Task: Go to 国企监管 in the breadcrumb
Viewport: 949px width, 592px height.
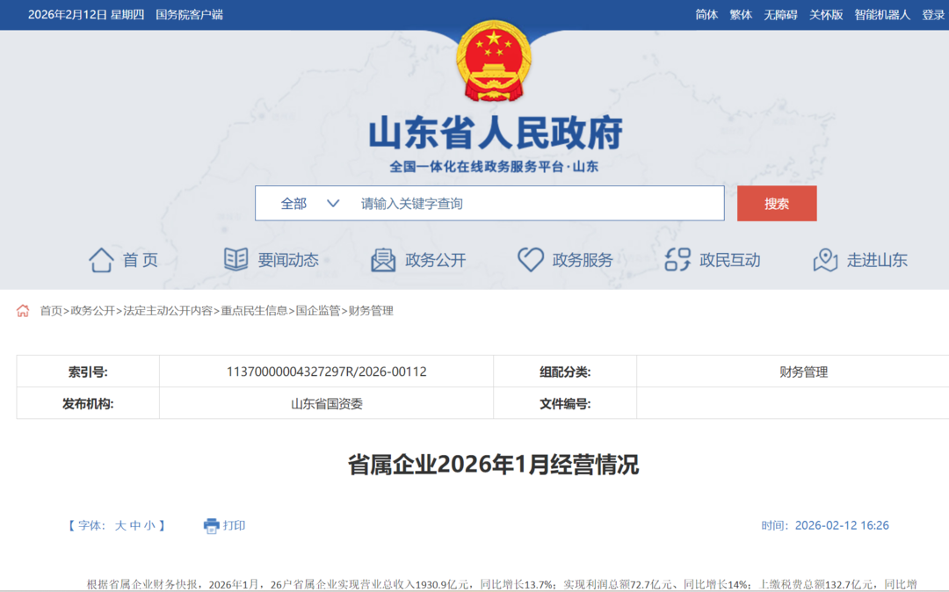Action: 317,311
